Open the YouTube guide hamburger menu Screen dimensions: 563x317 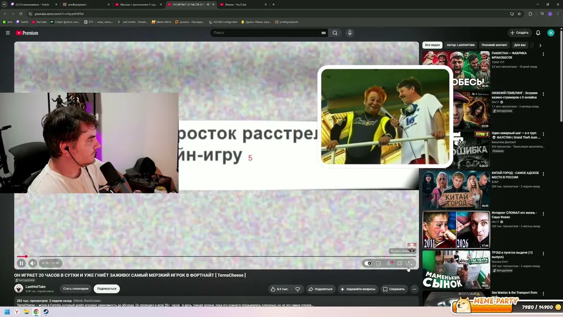7,33
